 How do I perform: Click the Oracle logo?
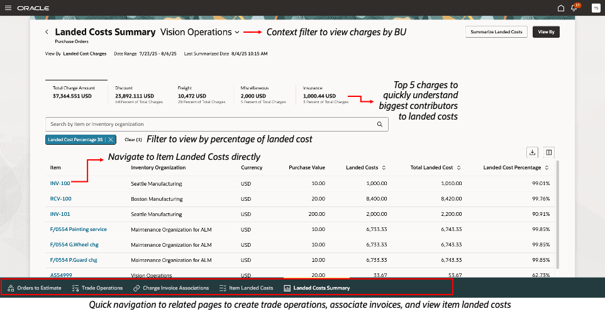pyautogui.click(x=33, y=8)
